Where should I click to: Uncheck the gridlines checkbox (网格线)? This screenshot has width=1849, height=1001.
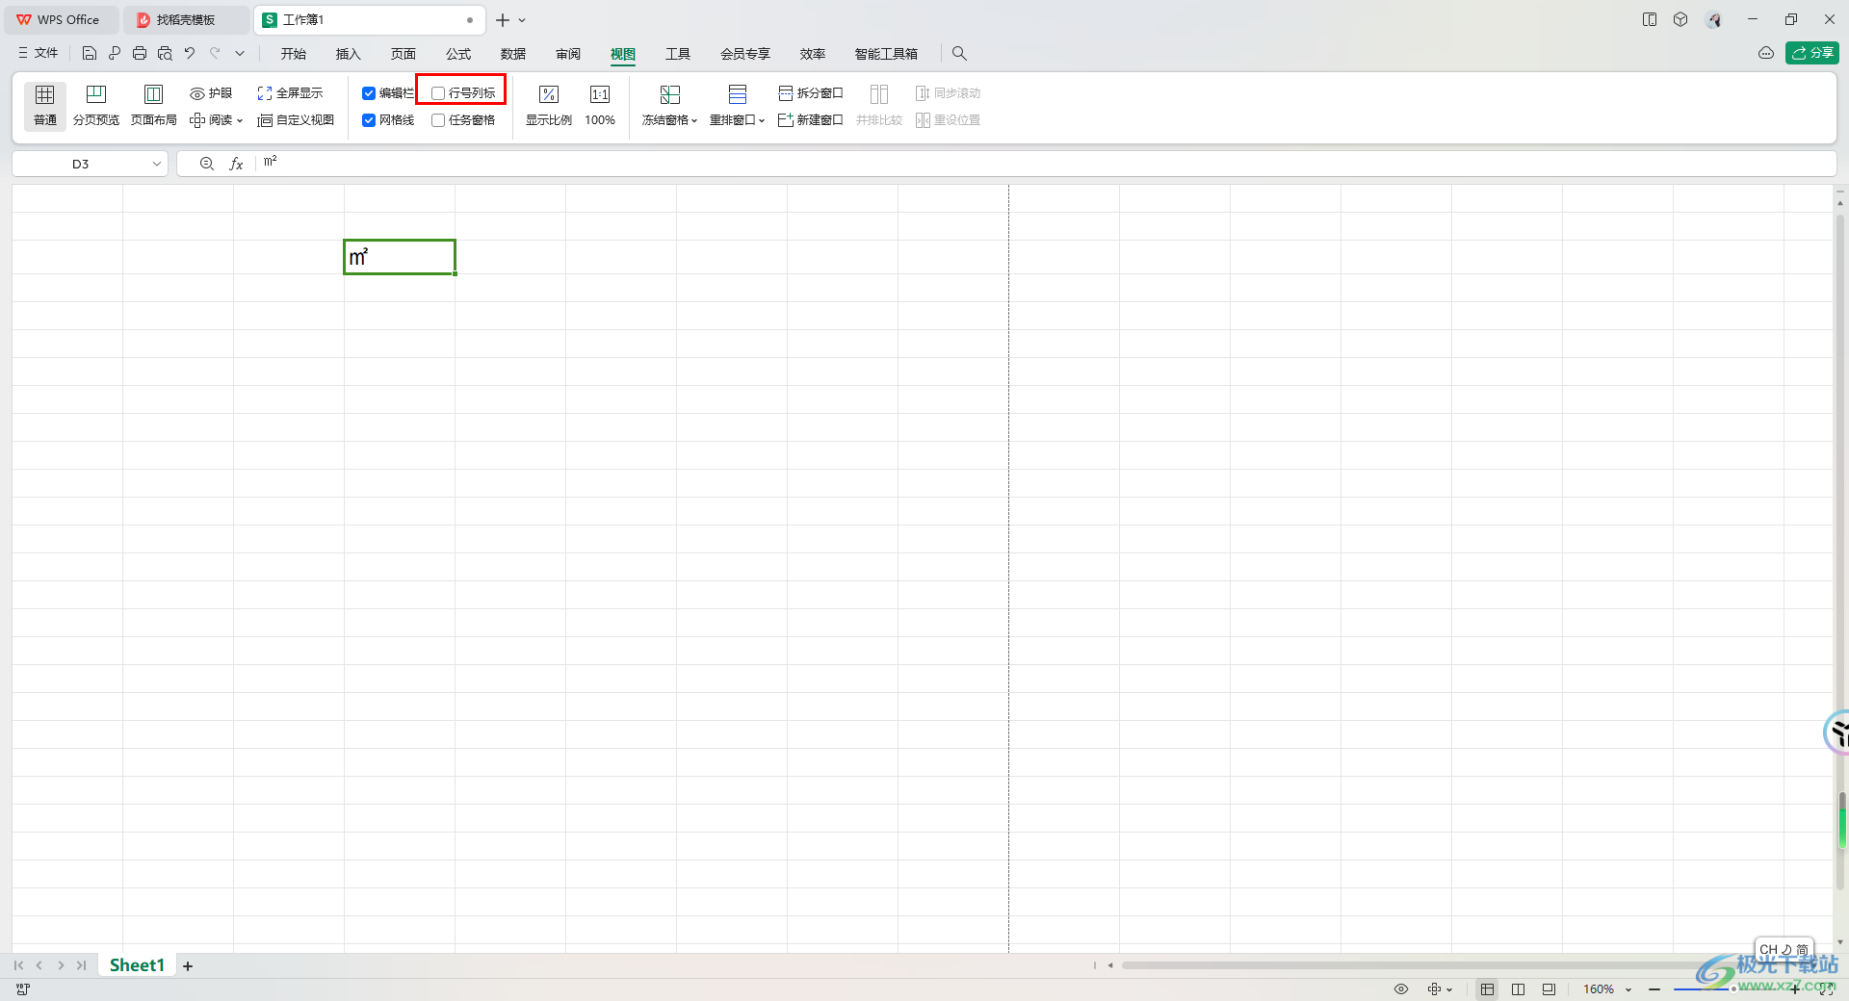(x=369, y=120)
